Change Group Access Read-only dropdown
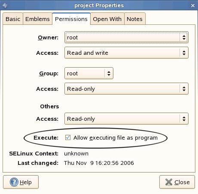 click(x=126, y=89)
